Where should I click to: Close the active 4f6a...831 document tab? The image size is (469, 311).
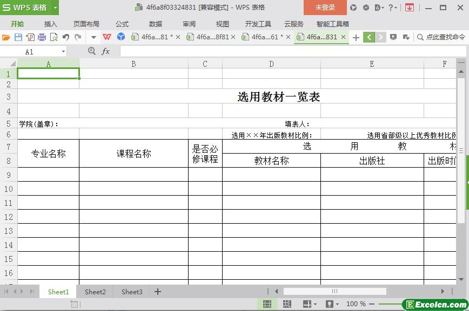[x=344, y=37]
